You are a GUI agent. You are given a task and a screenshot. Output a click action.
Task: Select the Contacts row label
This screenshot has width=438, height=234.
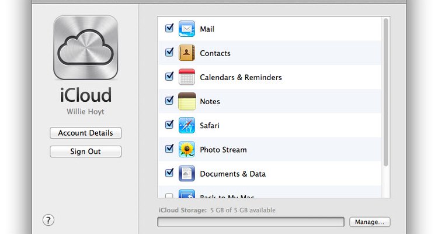click(215, 53)
